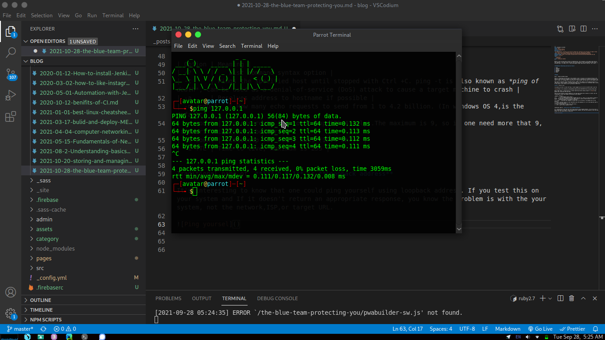Click the Parrot Terminal vertical scrollbar
The width and height of the screenshot is (605, 340).
tap(459, 142)
